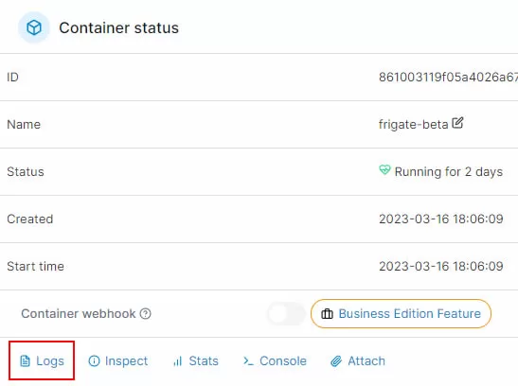Edit the frigate-beta container name
This screenshot has width=518, height=386.
457,123
